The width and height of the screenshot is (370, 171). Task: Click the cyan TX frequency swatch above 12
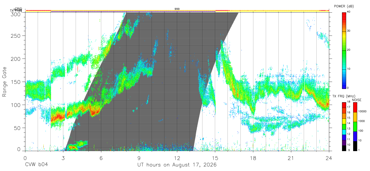(344, 132)
